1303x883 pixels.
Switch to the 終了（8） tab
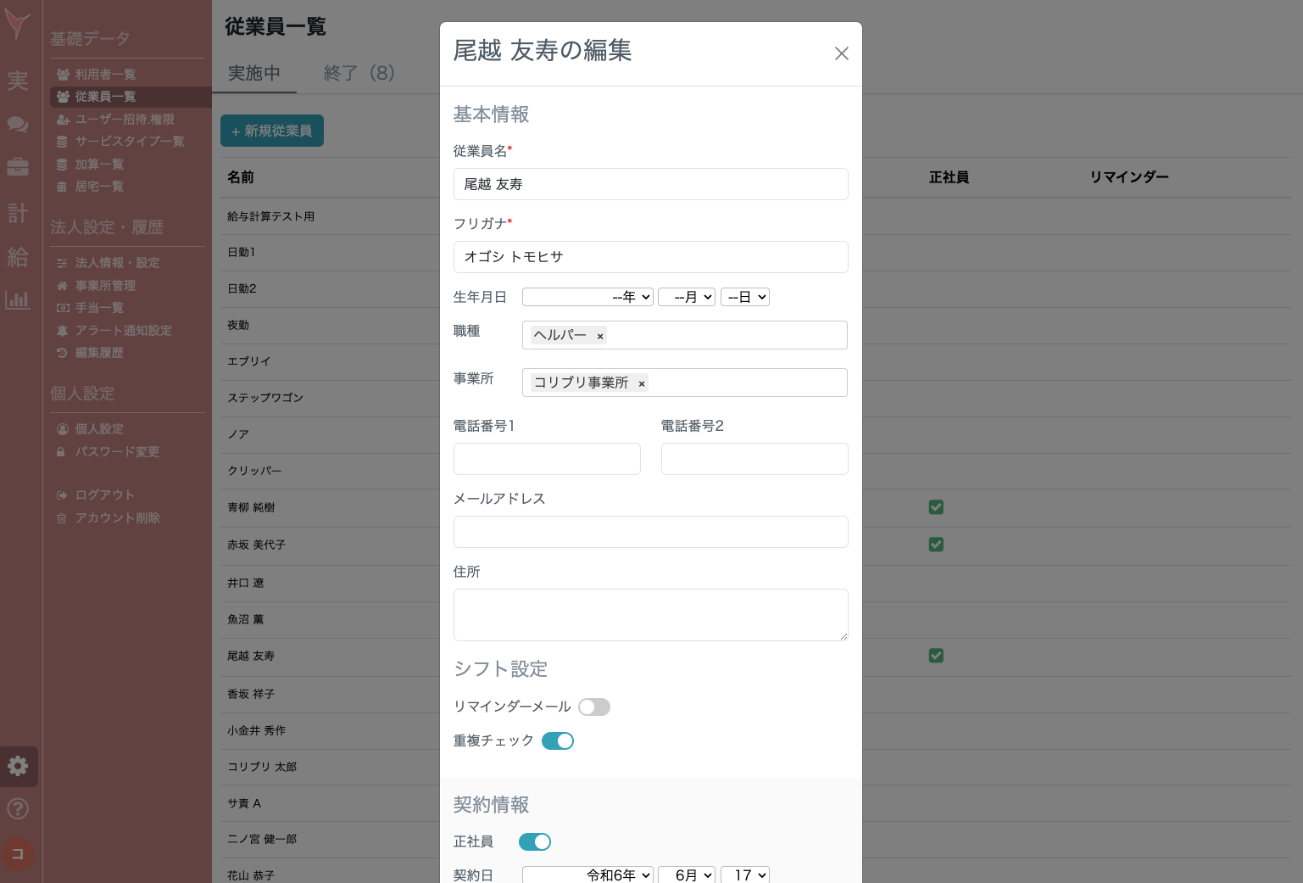pyautogui.click(x=359, y=74)
